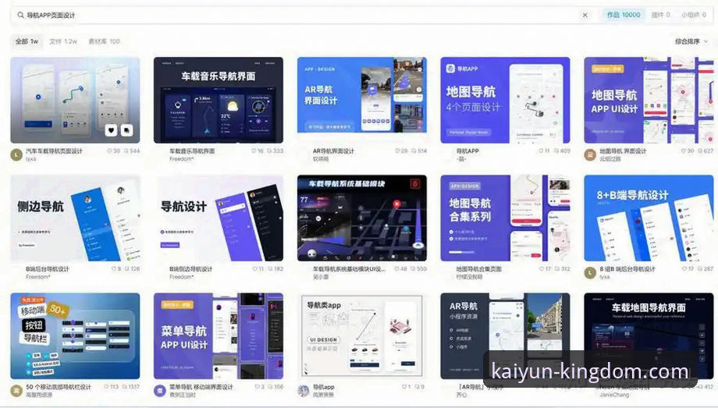The image size is (718, 408).
Task: Click the like icon showing 113
Action: pos(107,387)
